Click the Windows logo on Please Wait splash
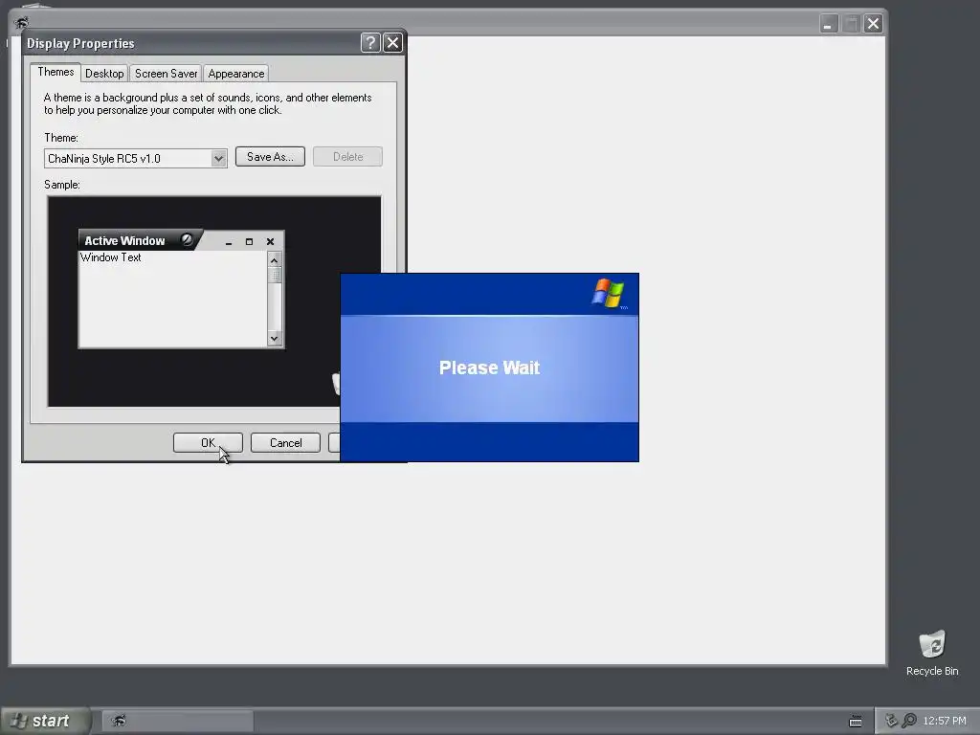This screenshot has height=735, width=980. 609,294
